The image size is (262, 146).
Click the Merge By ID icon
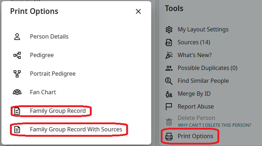[169, 94]
